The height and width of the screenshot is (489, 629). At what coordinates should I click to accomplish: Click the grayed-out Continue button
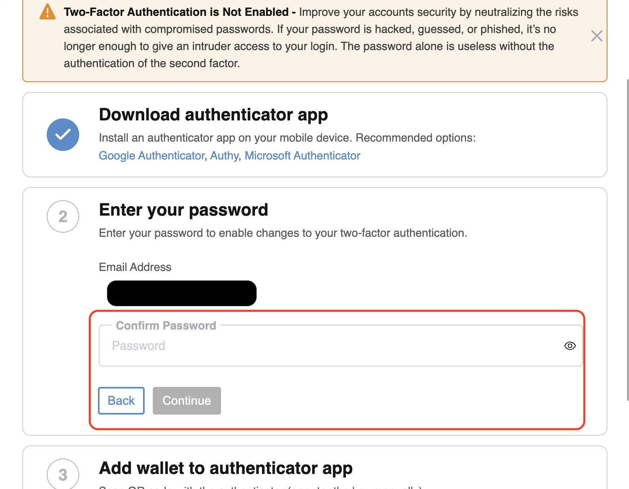[187, 401]
